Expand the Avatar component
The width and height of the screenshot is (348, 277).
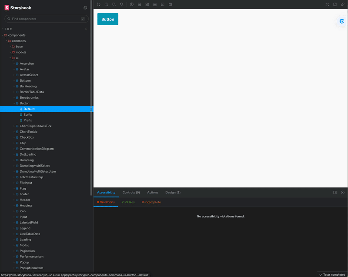24,69
